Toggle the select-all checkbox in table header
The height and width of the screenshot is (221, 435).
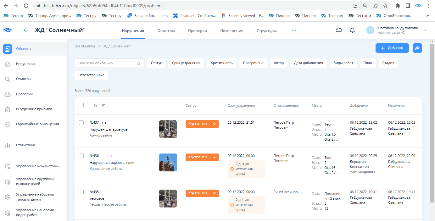[x=81, y=105]
